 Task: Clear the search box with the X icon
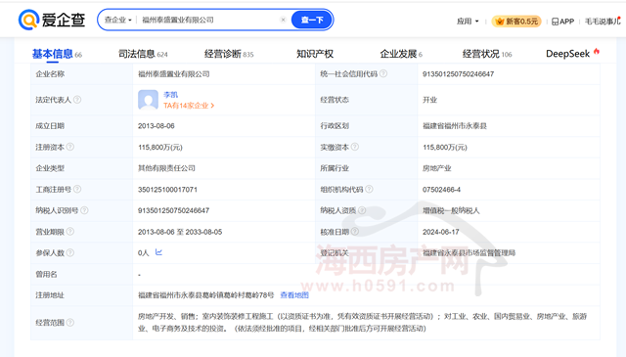283,20
